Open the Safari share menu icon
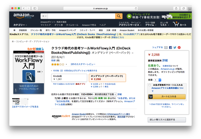201x139 pixels. [x=176, y=8]
